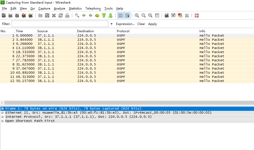Open help lifebuoy icon
This screenshot has width=254, height=150.
[197, 15]
